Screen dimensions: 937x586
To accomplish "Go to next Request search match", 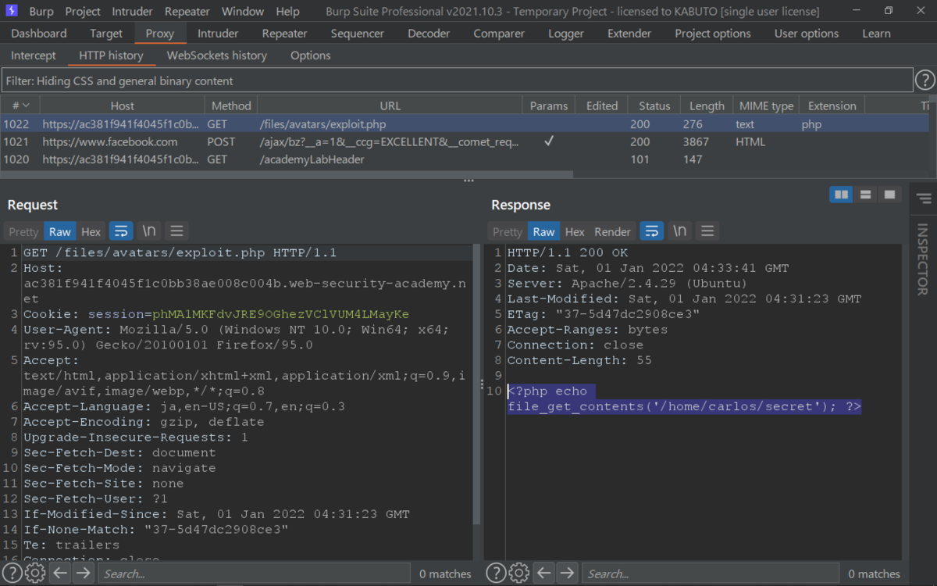I will (x=83, y=573).
